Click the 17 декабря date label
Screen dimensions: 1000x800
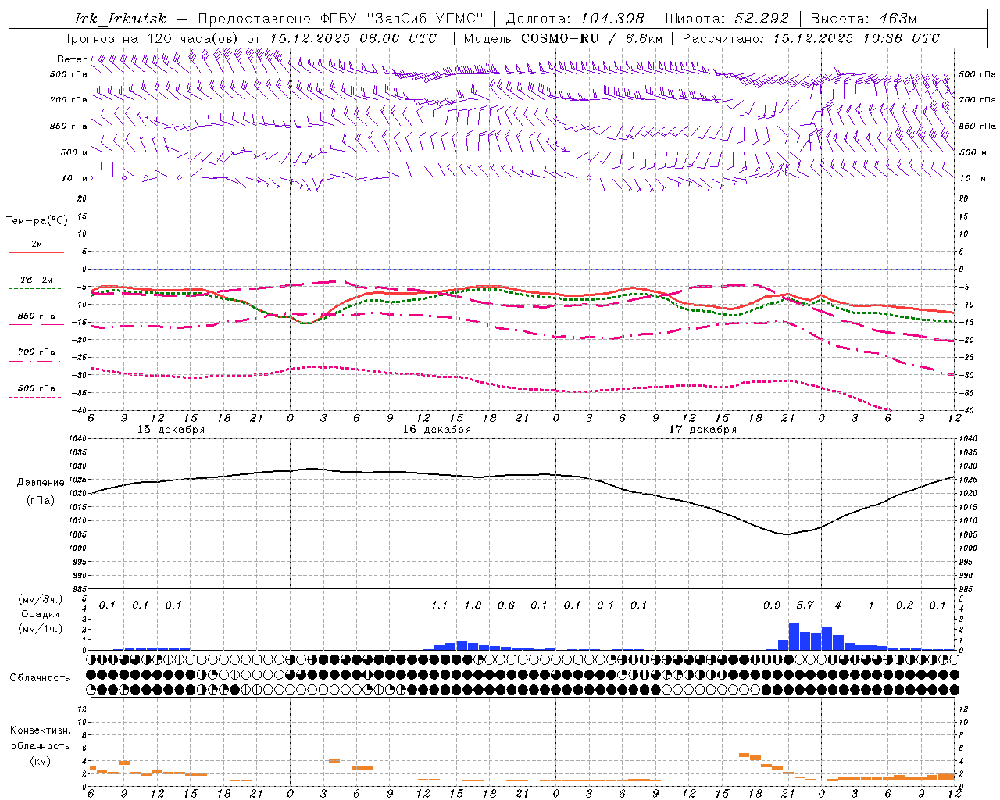(702, 430)
